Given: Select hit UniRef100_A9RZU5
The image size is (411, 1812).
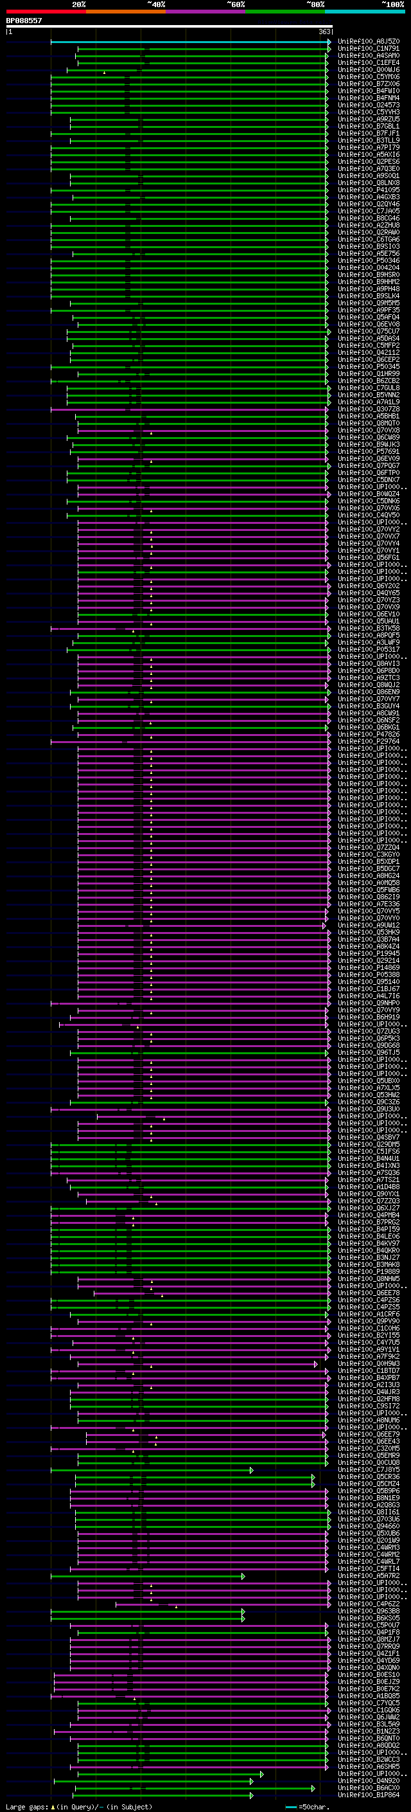Looking at the screenshot, I should pos(369,119).
